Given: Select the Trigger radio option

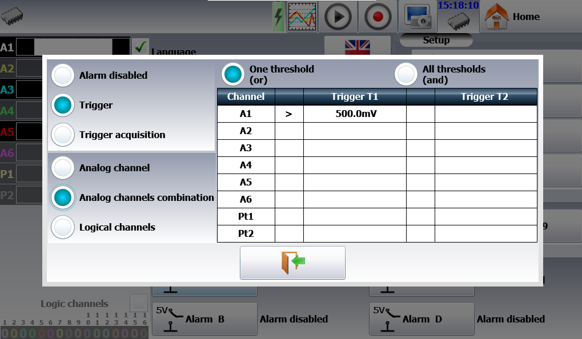Looking at the screenshot, I should (x=63, y=105).
